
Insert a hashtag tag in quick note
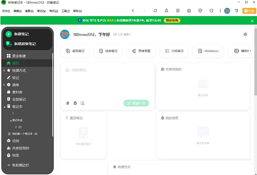click(68, 103)
